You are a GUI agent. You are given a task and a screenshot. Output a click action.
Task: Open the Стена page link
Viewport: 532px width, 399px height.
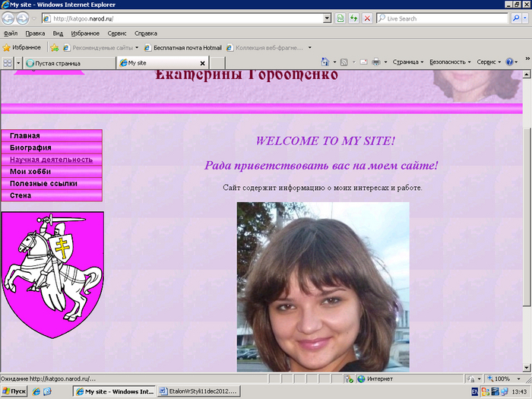pyautogui.click(x=52, y=195)
